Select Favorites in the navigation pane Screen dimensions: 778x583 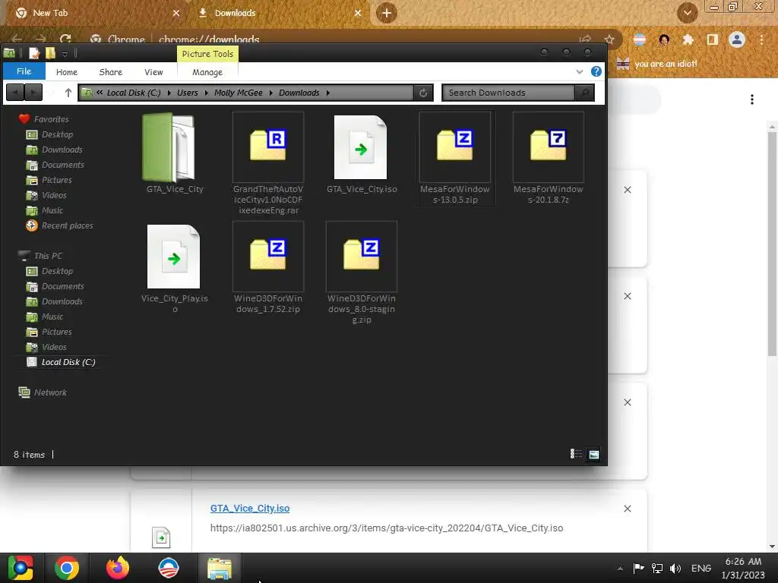click(43, 119)
